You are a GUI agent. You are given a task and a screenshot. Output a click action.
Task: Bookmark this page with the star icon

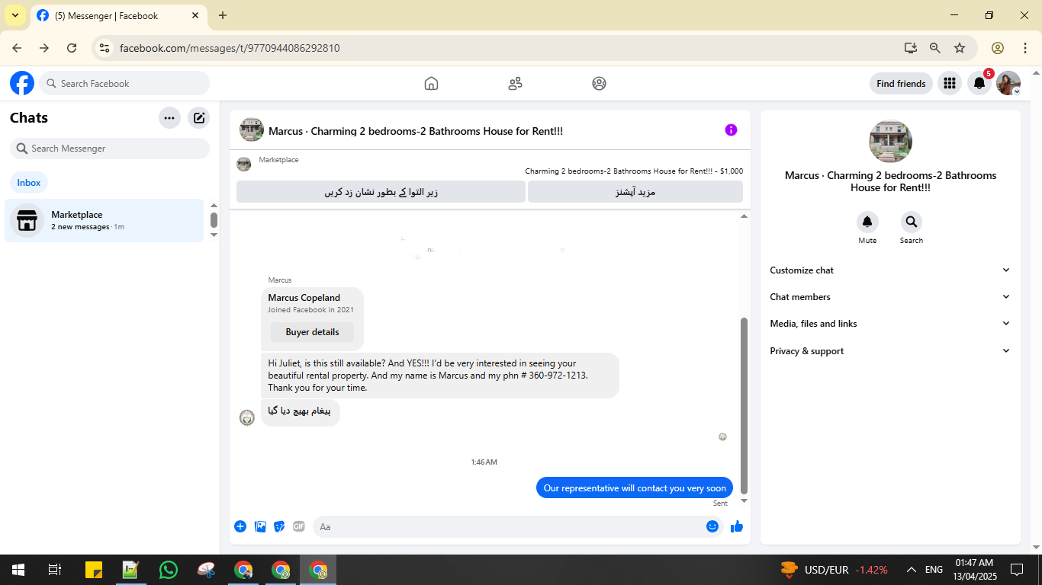pos(960,48)
